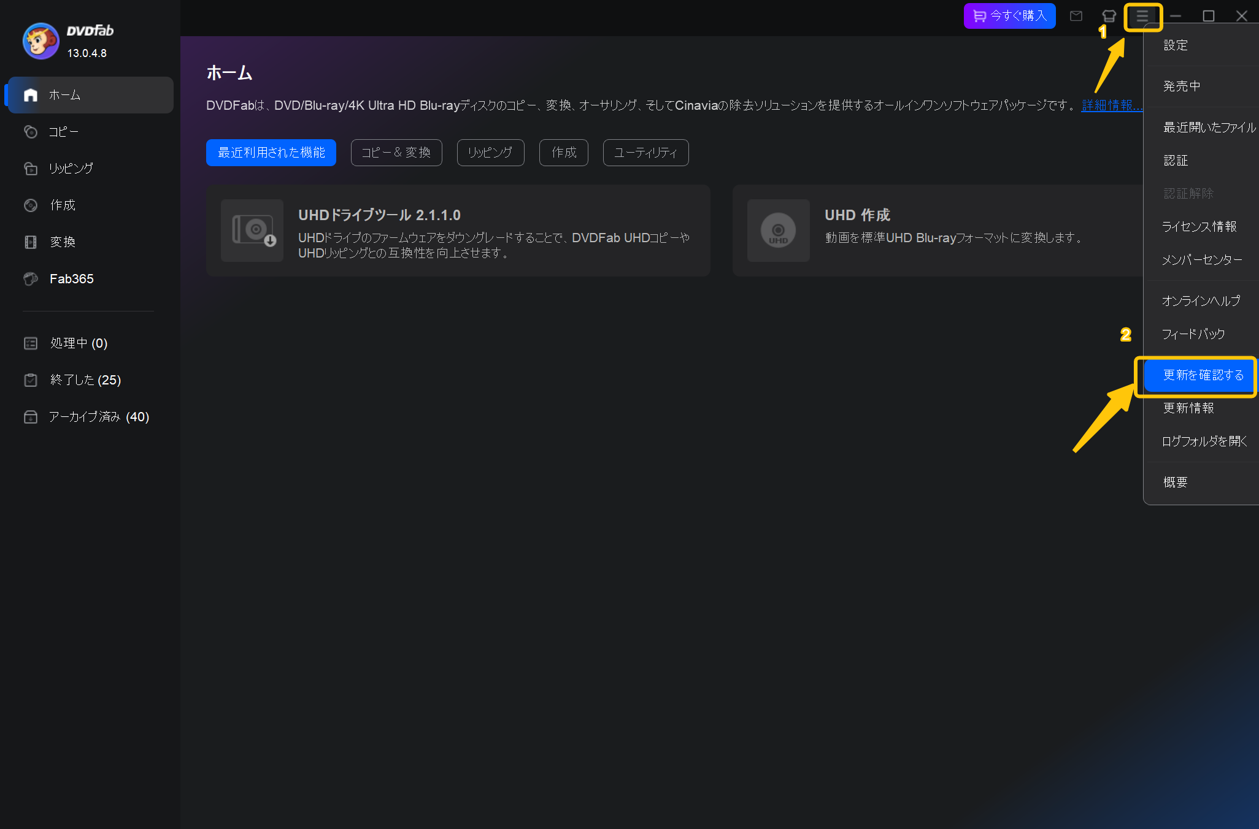Choose フィードバック from the menu

[x=1201, y=334]
